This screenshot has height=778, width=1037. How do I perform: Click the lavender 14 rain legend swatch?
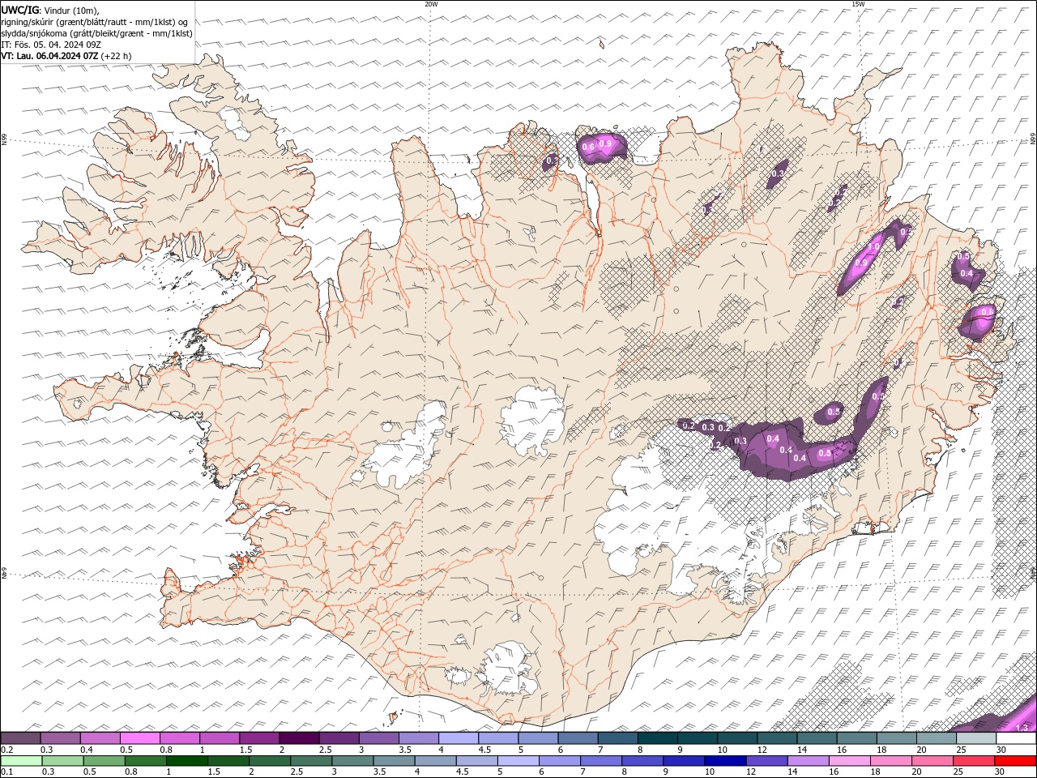(808, 761)
